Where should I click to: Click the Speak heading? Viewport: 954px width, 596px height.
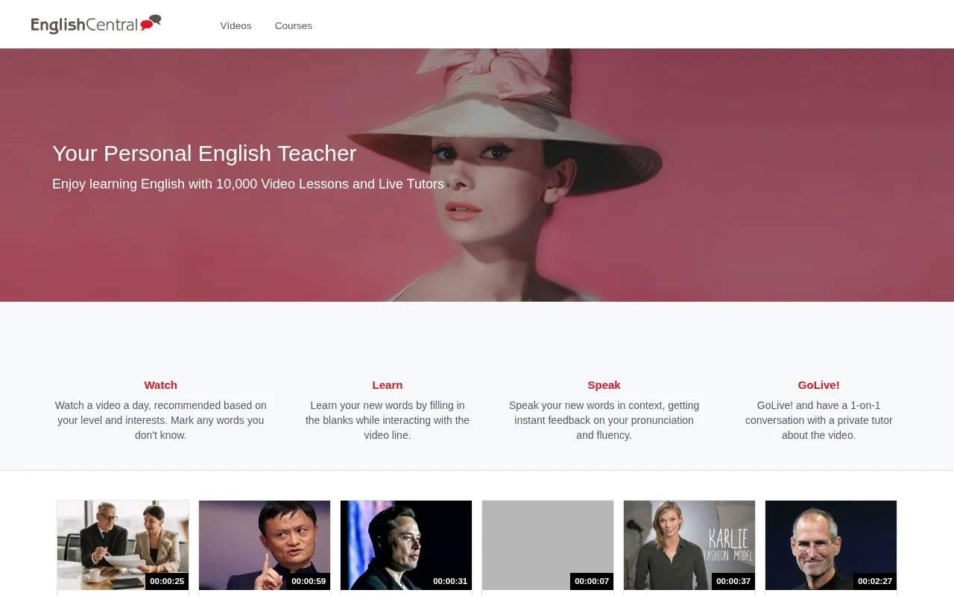[604, 385]
